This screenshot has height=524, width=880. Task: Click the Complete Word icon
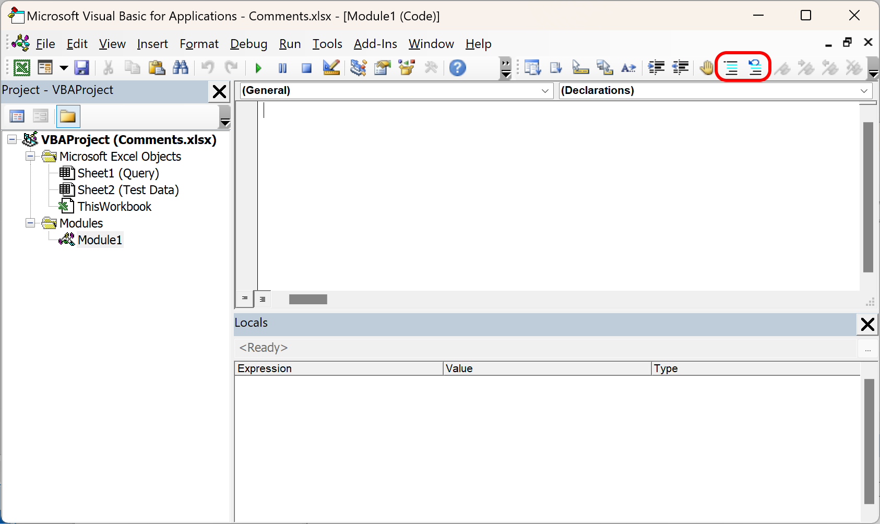click(x=628, y=68)
